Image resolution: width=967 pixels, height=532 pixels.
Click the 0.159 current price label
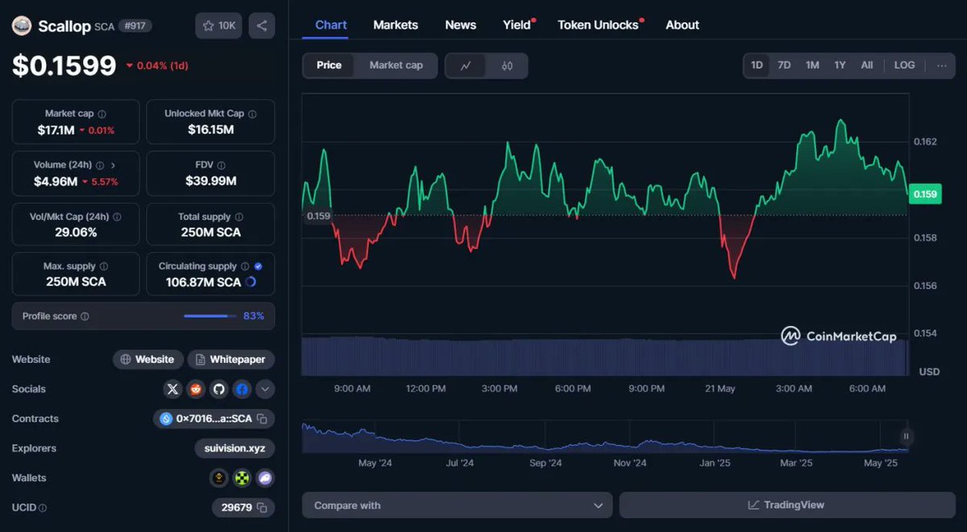pos(924,194)
